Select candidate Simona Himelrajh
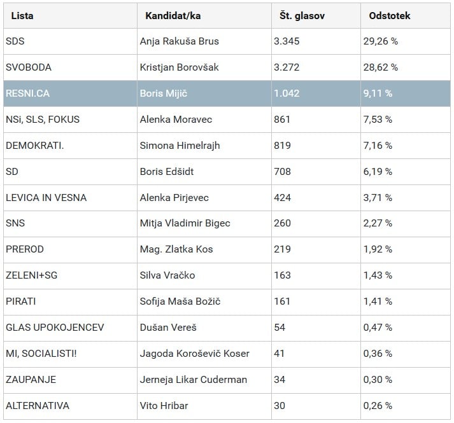This screenshot has height=423, width=454. [x=180, y=146]
